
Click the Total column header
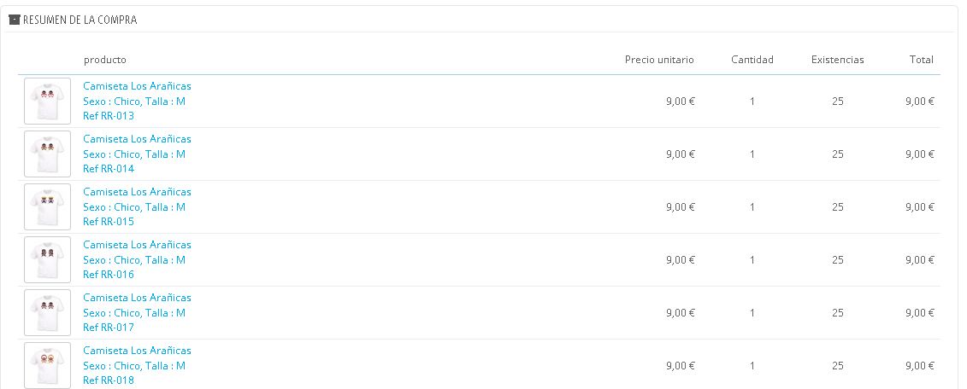922,60
